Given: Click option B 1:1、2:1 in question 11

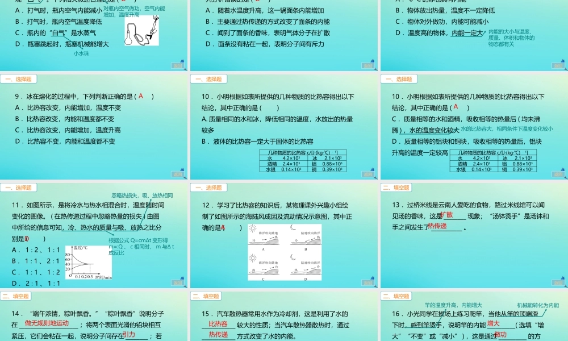Looking at the screenshot, I should pyautogui.click(x=35, y=261).
